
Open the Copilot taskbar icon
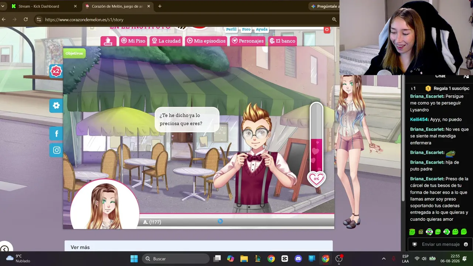point(231,259)
